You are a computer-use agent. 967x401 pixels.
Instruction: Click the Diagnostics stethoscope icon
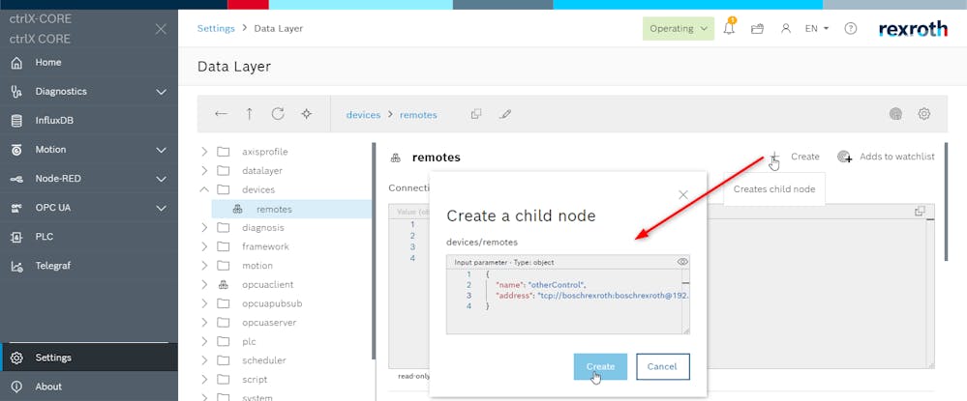(x=16, y=92)
